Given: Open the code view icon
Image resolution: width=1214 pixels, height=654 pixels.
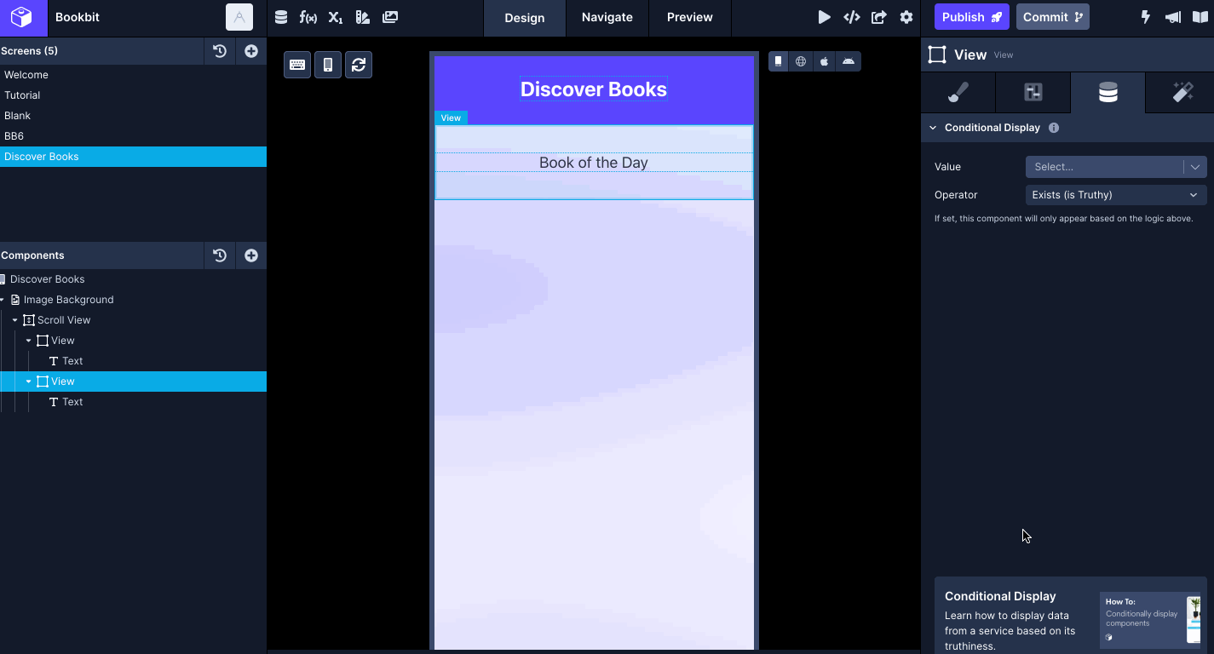Looking at the screenshot, I should tap(851, 17).
